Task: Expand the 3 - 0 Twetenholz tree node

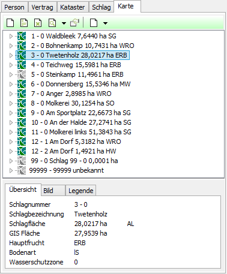Action: (x=11, y=55)
